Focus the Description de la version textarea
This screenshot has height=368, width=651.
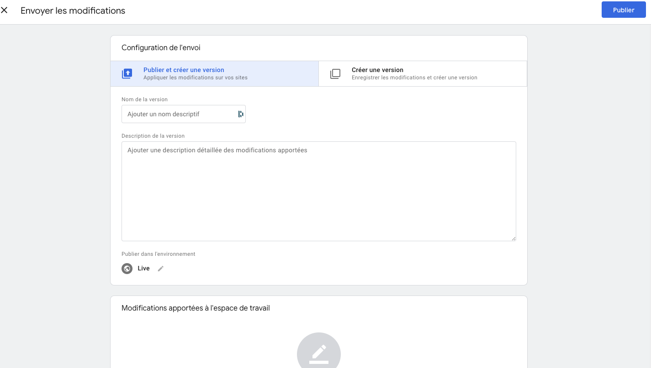pyautogui.click(x=319, y=191)
